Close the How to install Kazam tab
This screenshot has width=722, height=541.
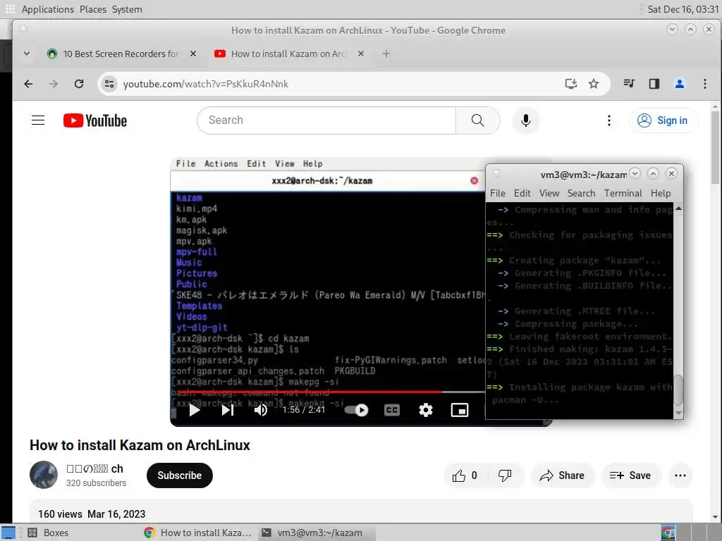point(361,54)
